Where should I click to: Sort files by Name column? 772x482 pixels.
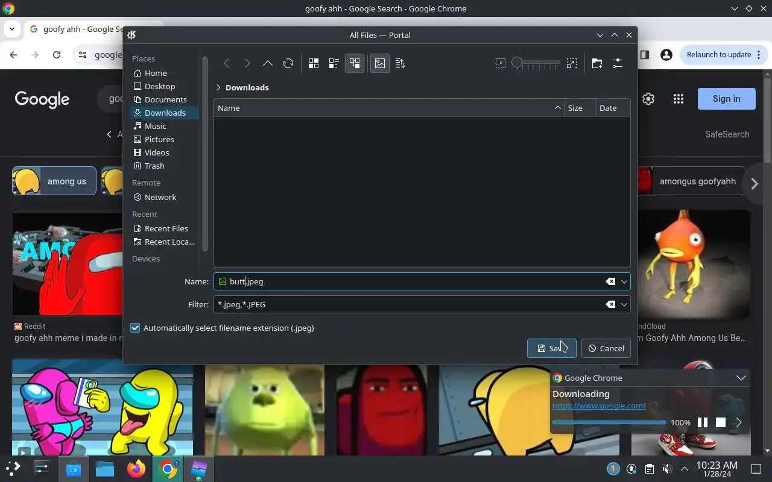[x=389, y=108]
